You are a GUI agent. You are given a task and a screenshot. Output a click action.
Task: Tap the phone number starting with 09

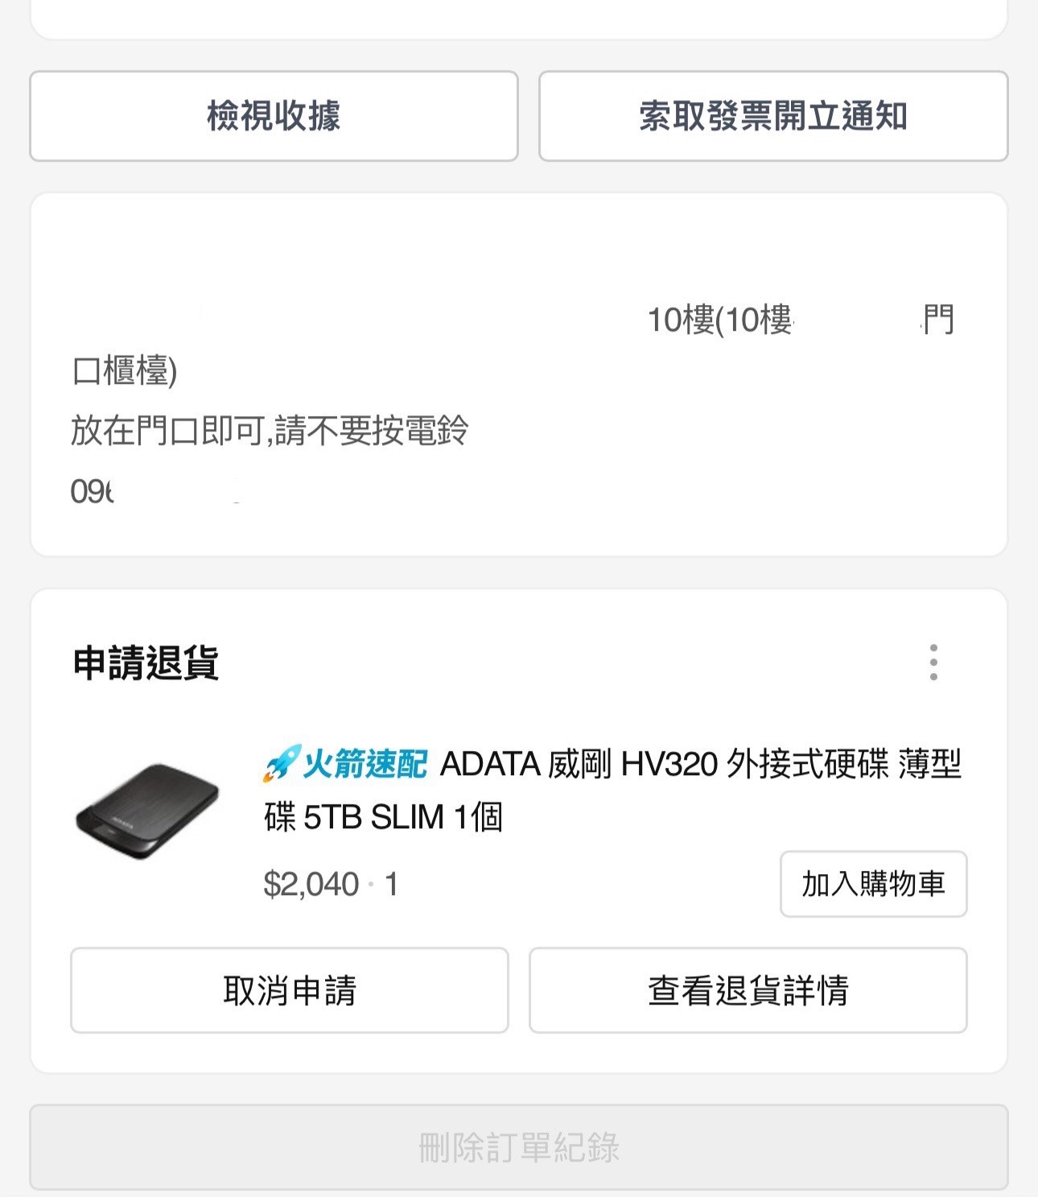(x=92, y=491)
